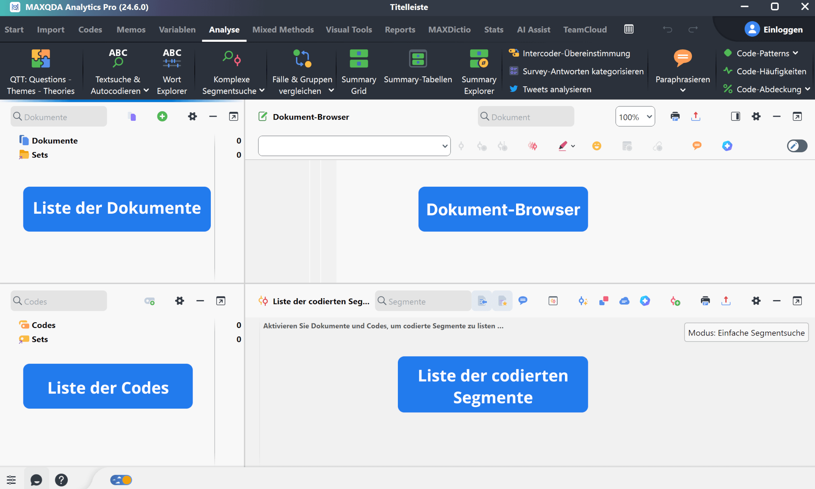
Task: Open the Visual Tools tab
Action: (349, 29)
